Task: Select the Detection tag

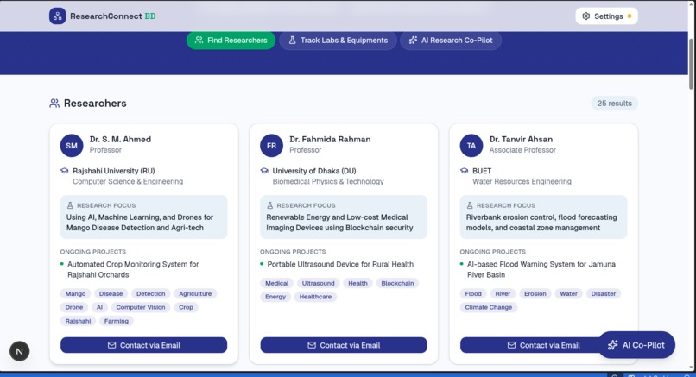Action: click(x=150, y=293)
